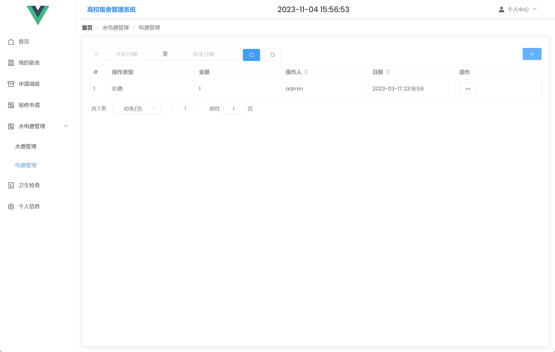Viewport: 555px width, 352px height.
Task: Open the 水费管理 menu item
Action: coord(26,146)
